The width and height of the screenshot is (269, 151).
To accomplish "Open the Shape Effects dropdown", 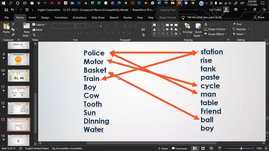I will point(216,34).
